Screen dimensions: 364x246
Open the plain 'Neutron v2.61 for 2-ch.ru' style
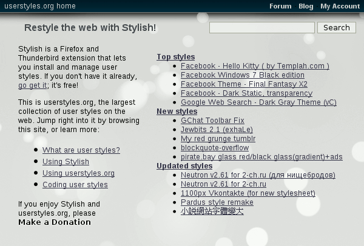click(223, 184)
